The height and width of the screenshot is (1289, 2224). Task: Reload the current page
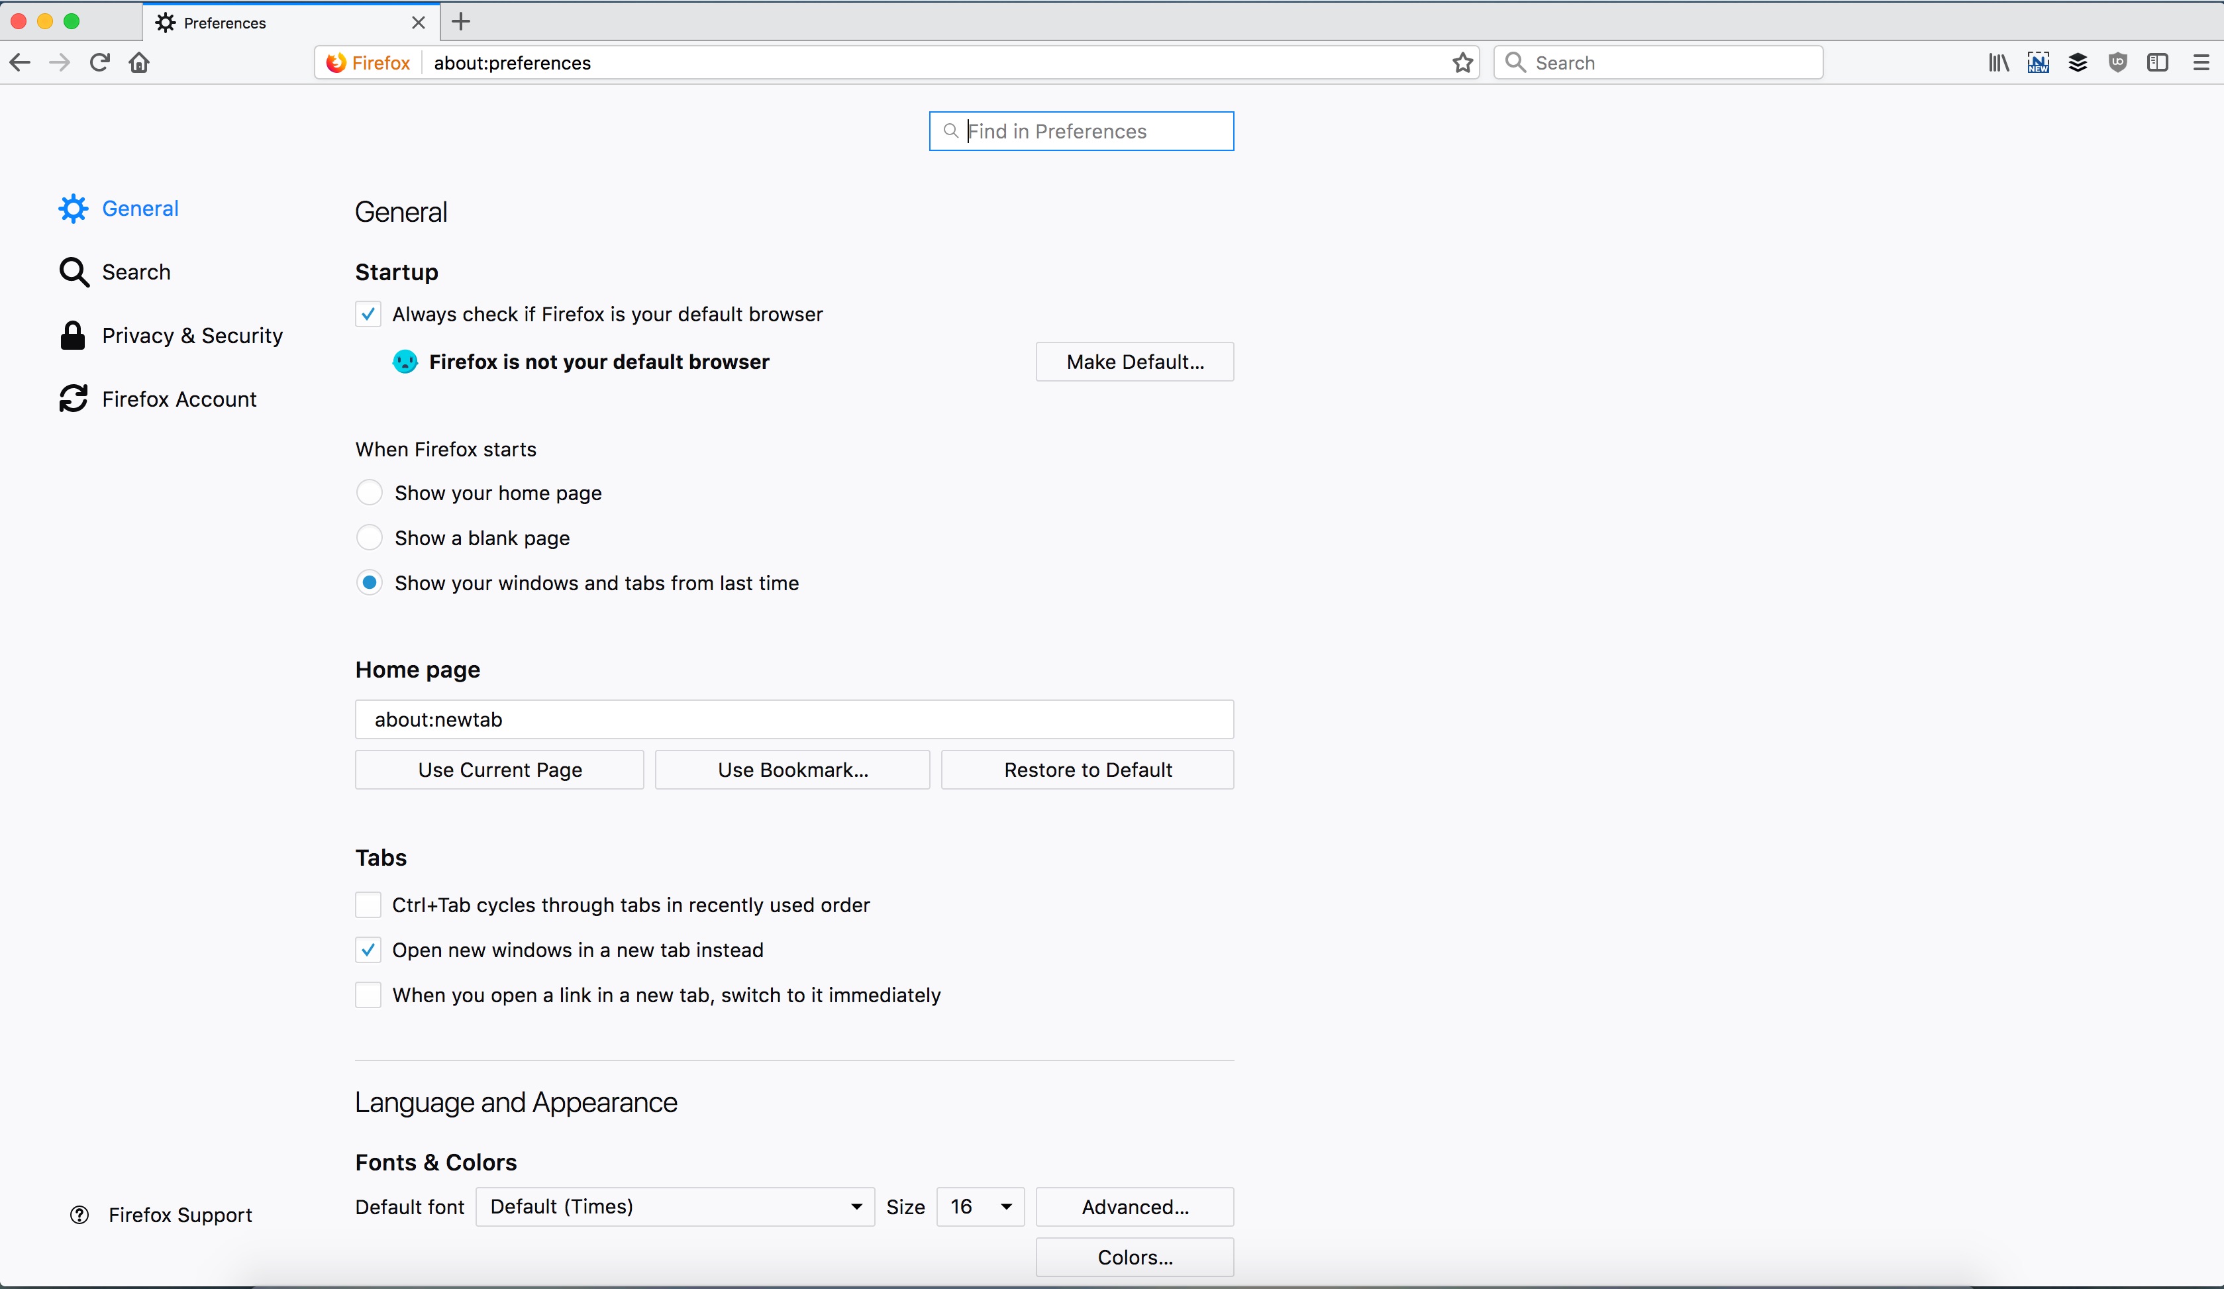point(100,63)
